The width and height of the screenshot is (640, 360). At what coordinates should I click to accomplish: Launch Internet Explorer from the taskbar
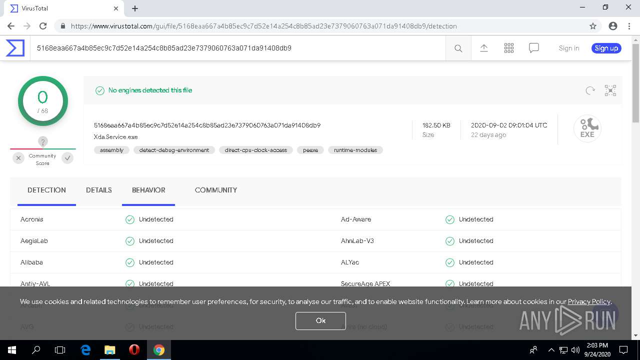coord(85,350)
